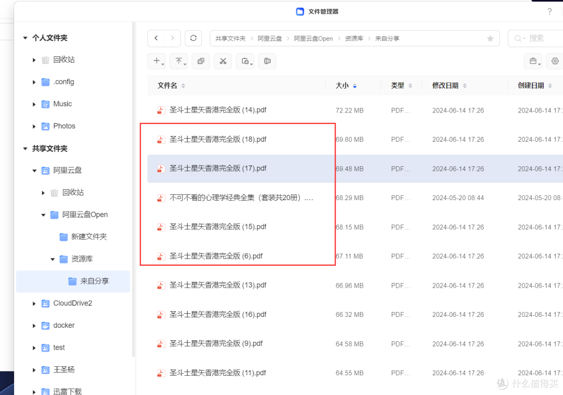The image size is (563, 395).
Task: Click the 64.55 MB size cell
Action: [349, 373]
